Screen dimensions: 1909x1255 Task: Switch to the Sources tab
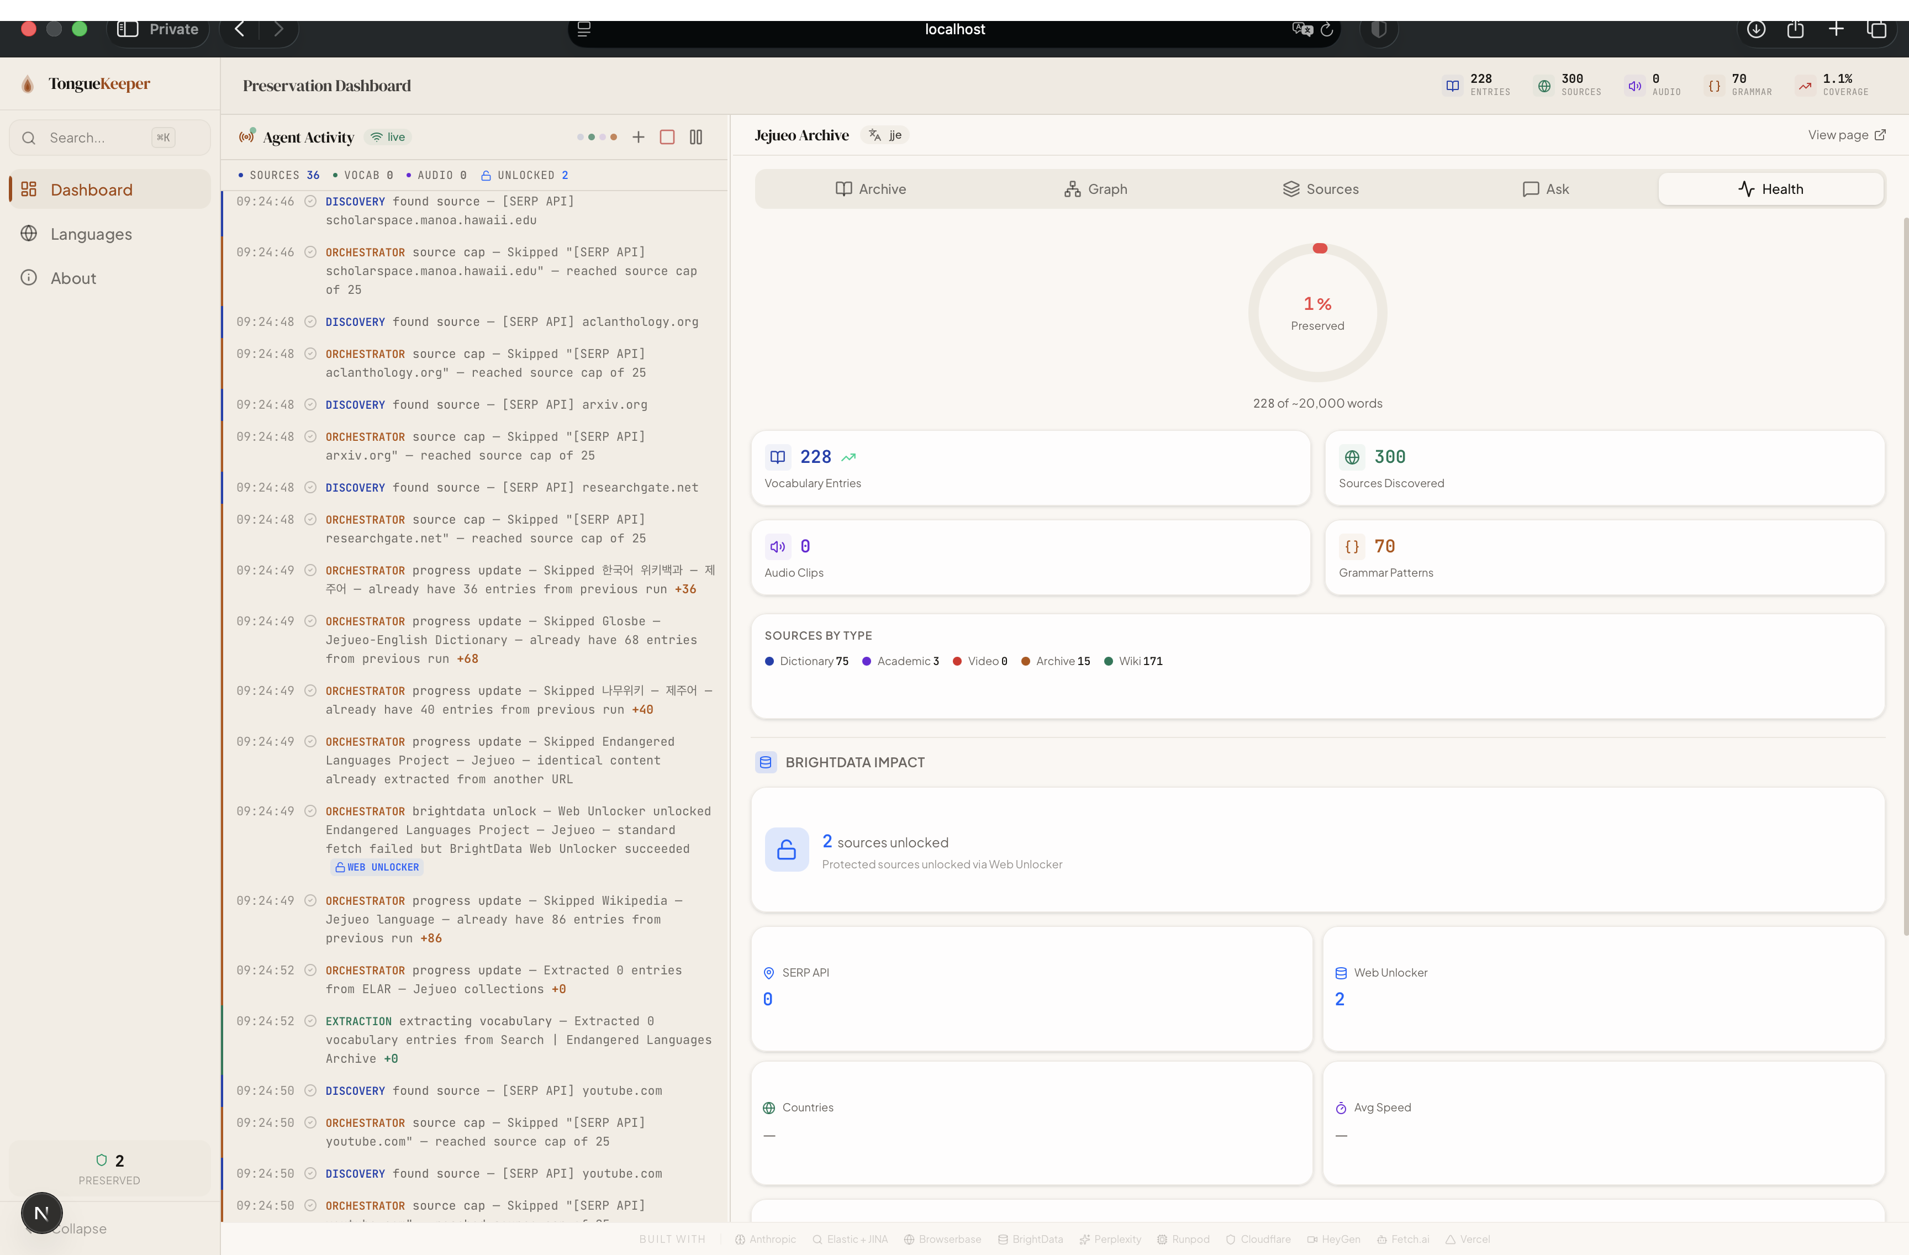tap(1320, 189)
